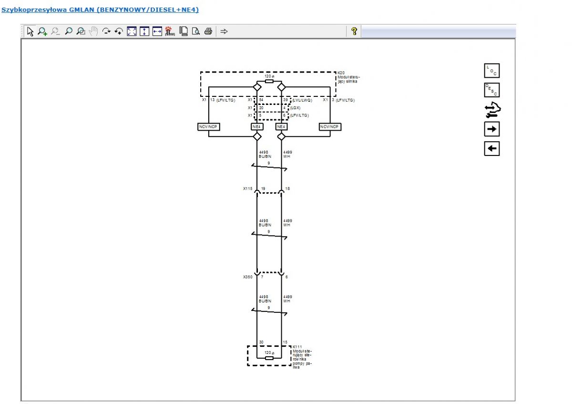572x404 pixels.
Task: Click pin 54 at K20 connector X1
Action: [261, 100]
